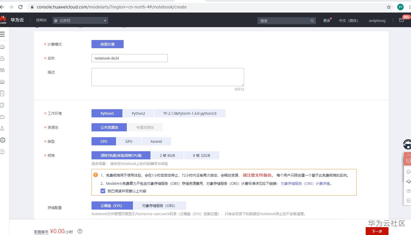
Task: Click into the 描述 description textarea
Action: (168, 77)
